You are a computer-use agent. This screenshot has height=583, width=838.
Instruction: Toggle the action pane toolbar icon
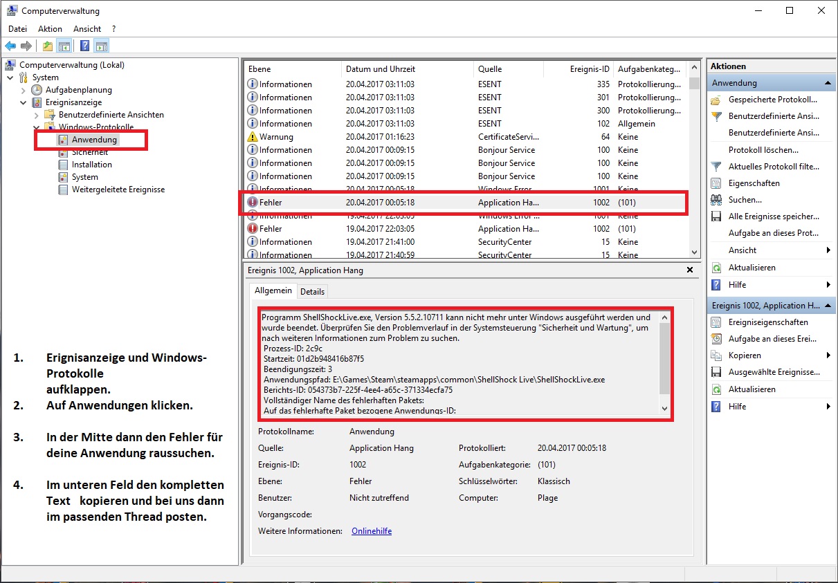[102, 46]
